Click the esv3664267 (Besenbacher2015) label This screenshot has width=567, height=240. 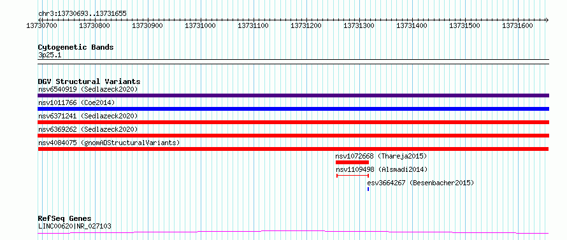pos(420,183)
